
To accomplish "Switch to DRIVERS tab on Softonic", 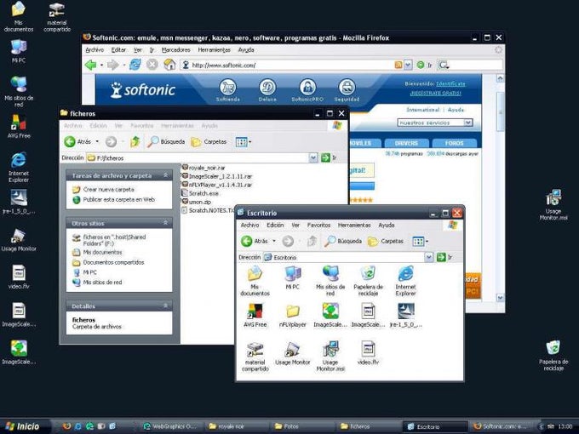I will [x=406, y=143].
